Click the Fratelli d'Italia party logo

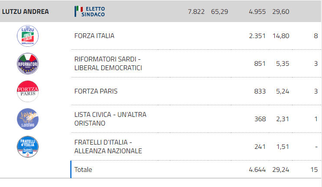click(x=28, y=147)
